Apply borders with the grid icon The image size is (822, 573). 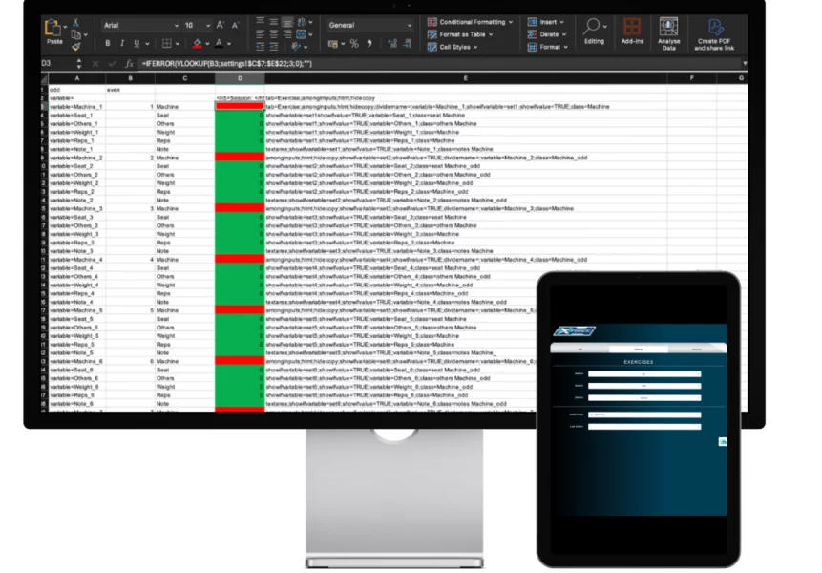pyautogui.click(x=167, y=44)
